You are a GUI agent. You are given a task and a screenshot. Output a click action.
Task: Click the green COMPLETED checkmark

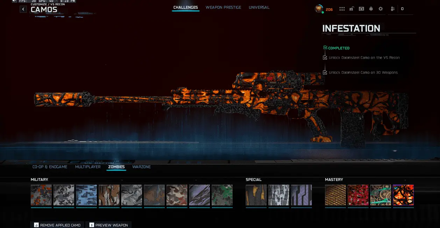[325, 48]
